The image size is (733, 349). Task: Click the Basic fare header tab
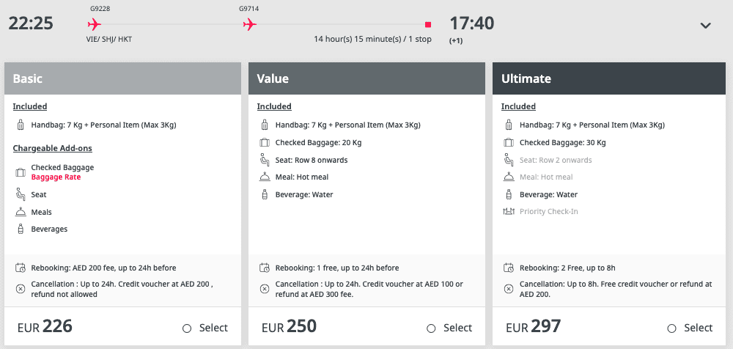pos(123,78)
